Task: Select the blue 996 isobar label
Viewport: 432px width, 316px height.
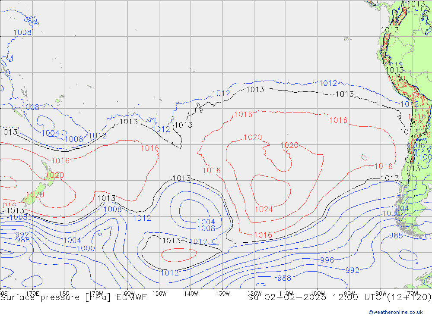Action: pos(327,260)
